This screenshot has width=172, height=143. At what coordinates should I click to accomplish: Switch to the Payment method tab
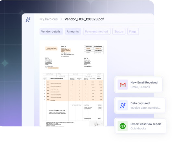pos(96,31)
